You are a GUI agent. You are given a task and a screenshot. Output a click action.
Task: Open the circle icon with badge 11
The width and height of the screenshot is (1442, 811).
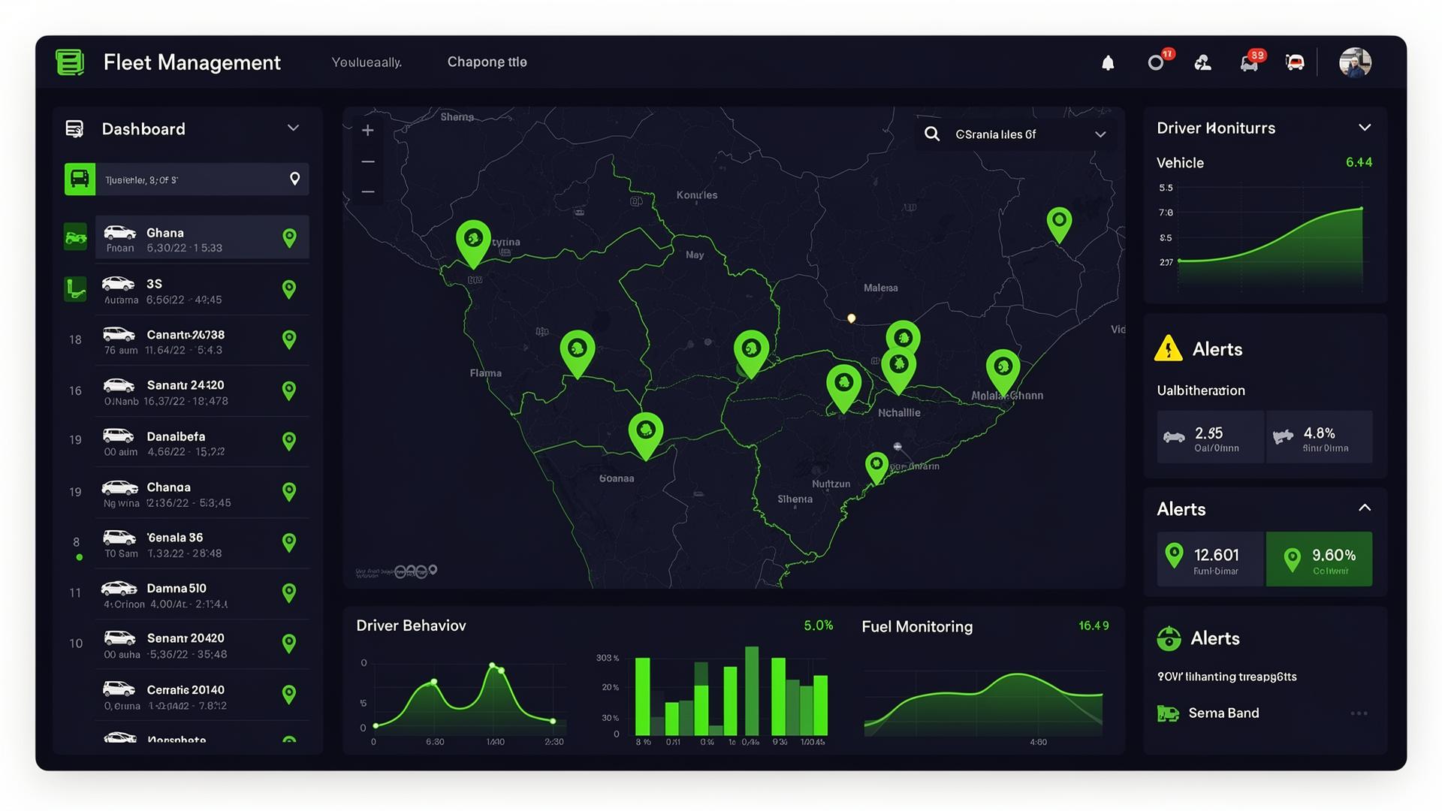click(x=1157, y=62)
